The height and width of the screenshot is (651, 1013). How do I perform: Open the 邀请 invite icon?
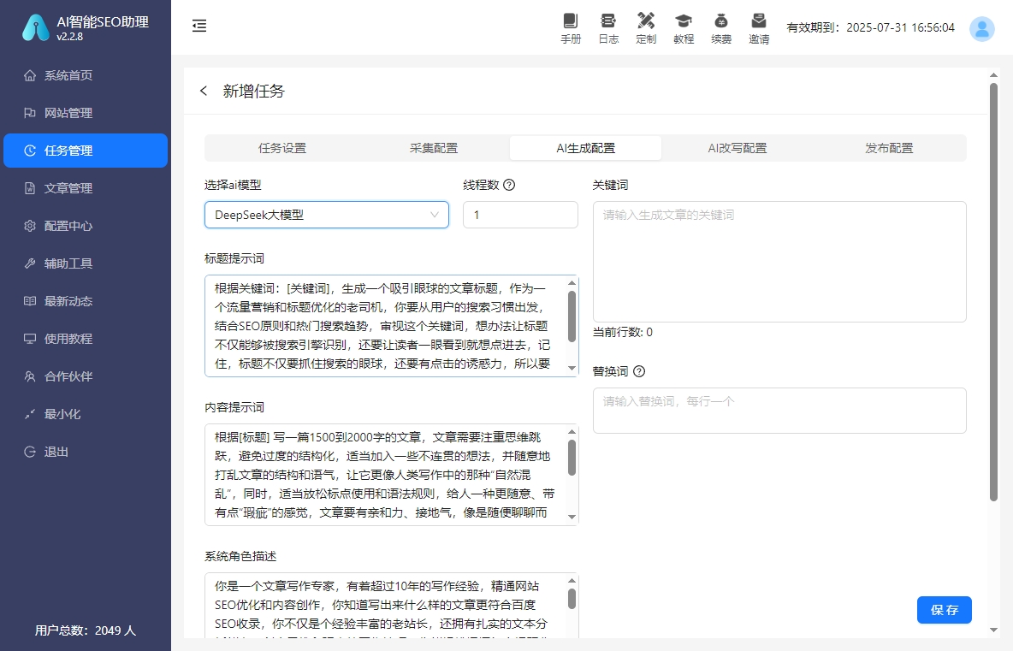click(x=759, y=26)
